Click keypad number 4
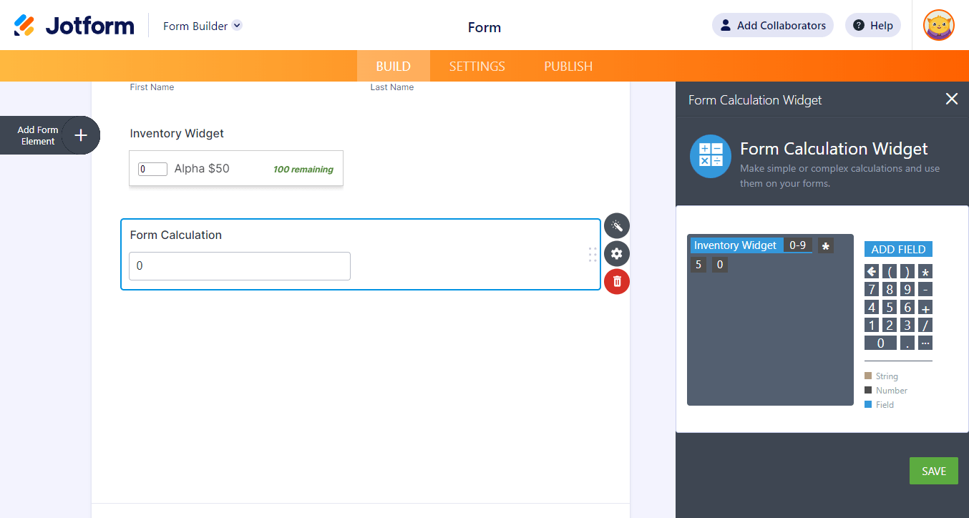Screen dimensions: 969x518 871,307
